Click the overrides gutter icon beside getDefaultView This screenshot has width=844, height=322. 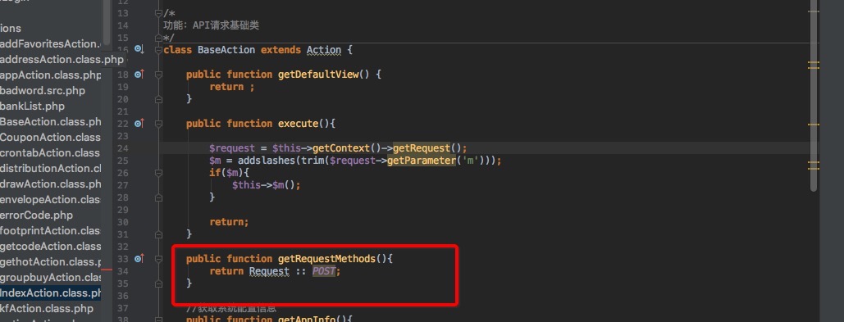tap(139, 75)
